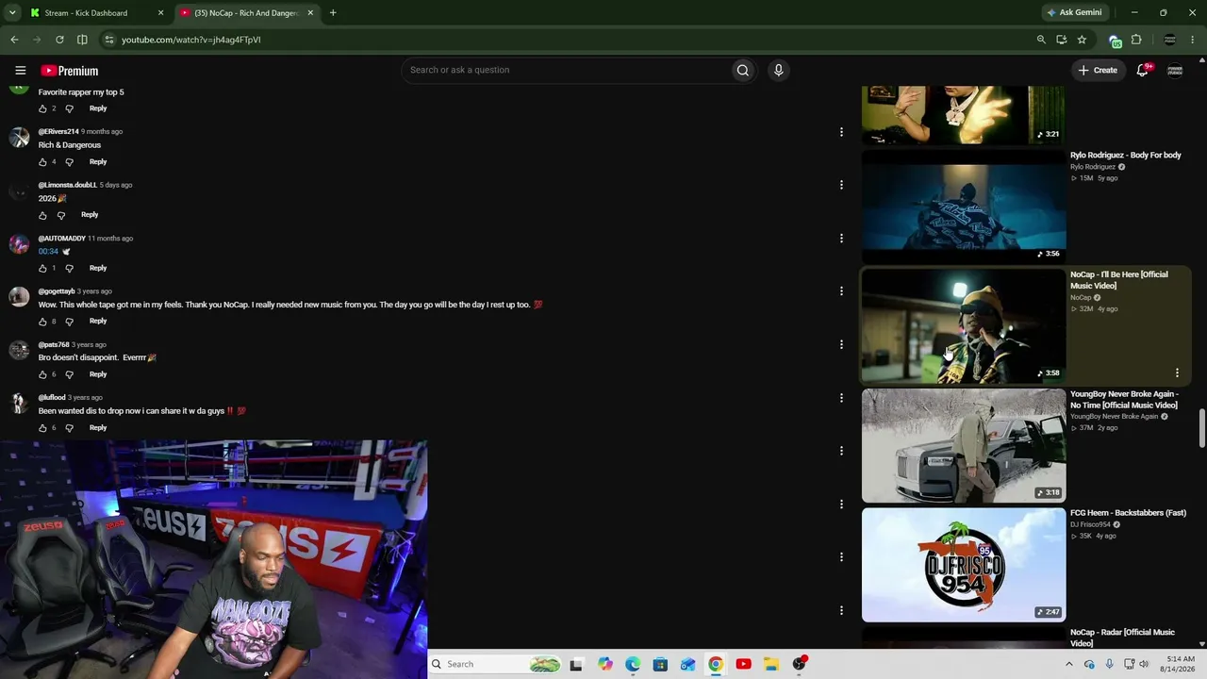This screenshot has height=679, width=1207.
Task: Open the YouTube app on the taskbar
Action: pyautogui.click(x=743, y=664)
